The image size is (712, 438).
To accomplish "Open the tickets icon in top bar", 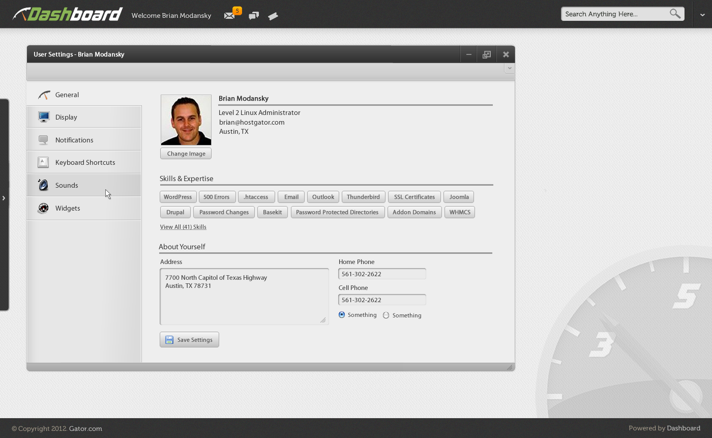I will (x=273, y=16).
